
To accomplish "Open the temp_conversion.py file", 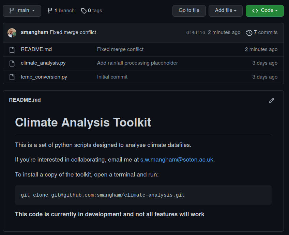I will point(44,77).
